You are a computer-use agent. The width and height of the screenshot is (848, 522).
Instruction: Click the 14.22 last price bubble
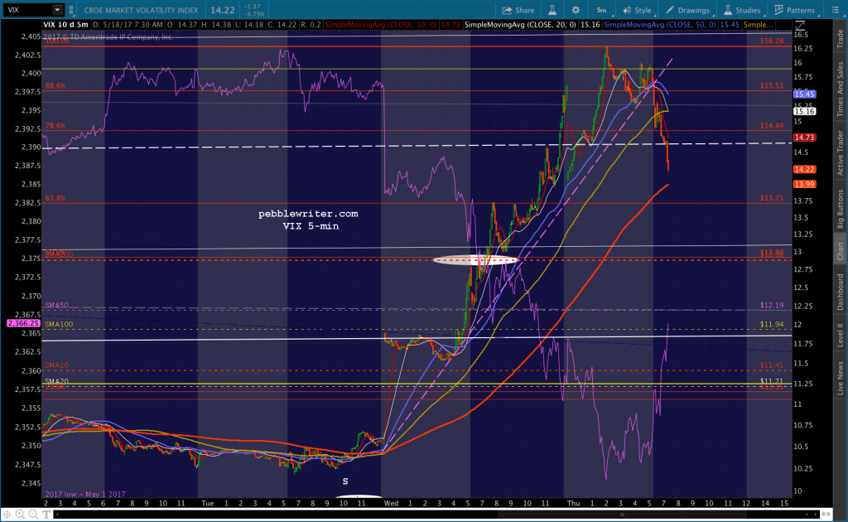tap(804, 169)
